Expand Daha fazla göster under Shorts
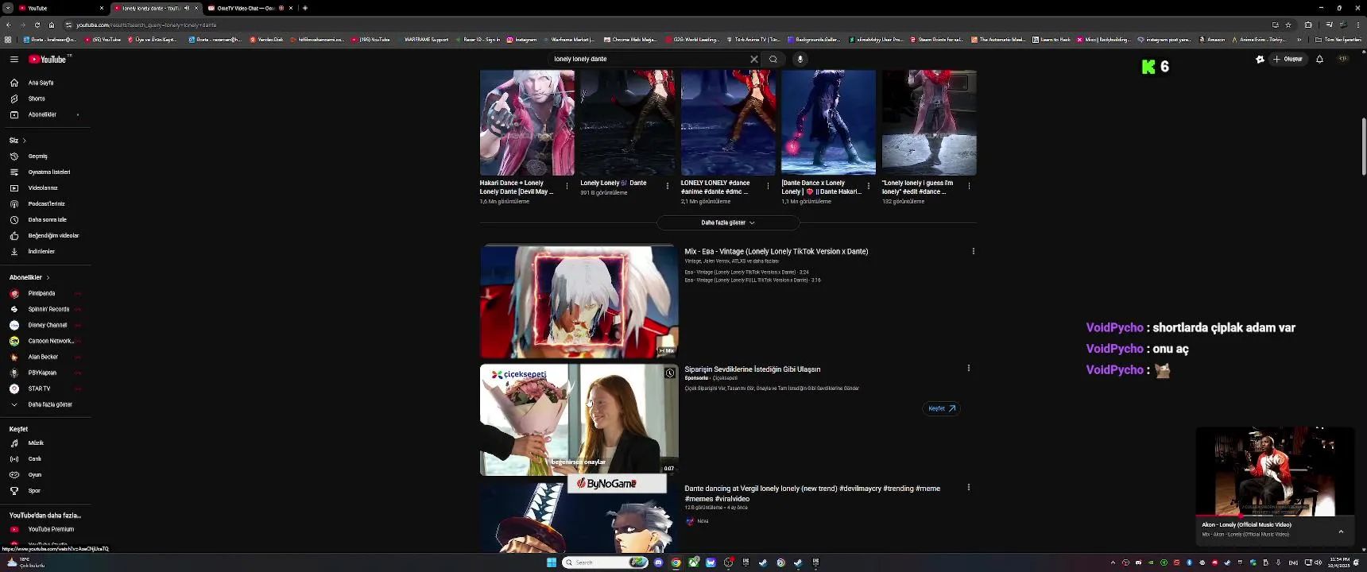 [728, 223]
